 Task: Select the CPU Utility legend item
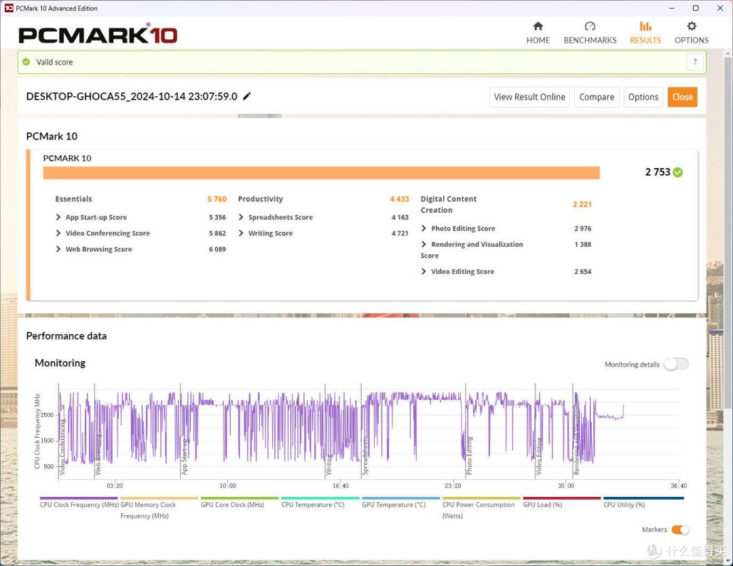click(643, 503)
